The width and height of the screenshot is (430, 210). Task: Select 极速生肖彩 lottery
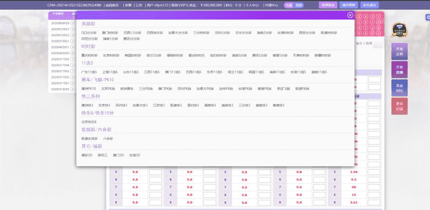[x=89, y=139]
